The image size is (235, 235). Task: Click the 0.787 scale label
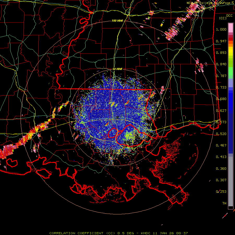tap(221, 76)
